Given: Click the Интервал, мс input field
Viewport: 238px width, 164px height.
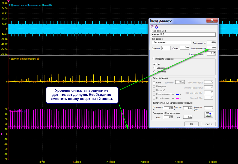Looking at the screenshot, I should point(168,108).
